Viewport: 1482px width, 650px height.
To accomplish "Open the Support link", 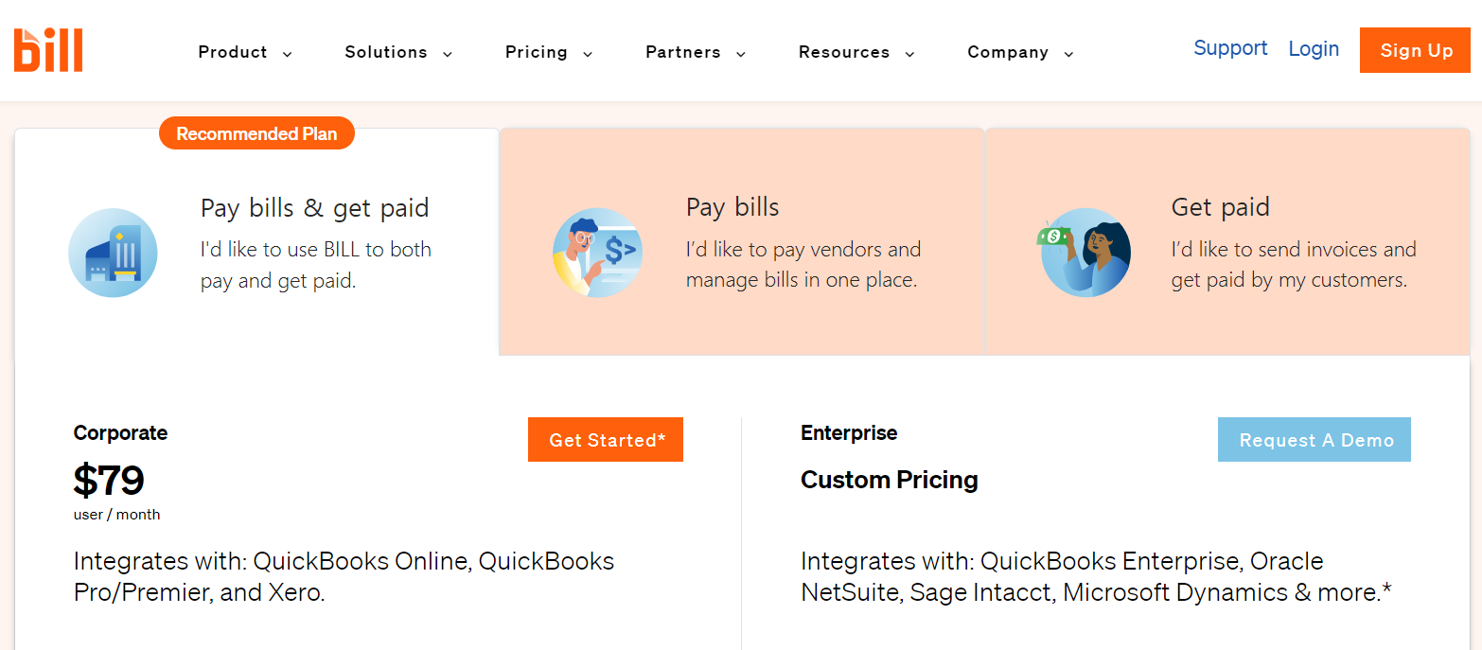I will (x=1230, y=48).
